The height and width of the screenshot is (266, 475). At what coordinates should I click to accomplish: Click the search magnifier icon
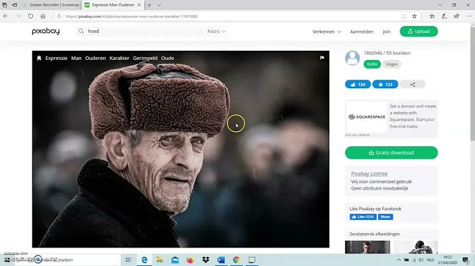81,31
